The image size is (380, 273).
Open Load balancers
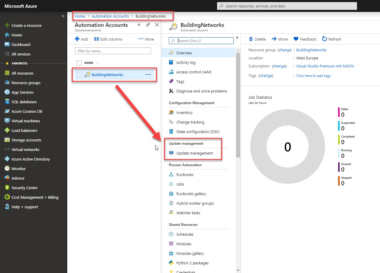tap(25, 130)
